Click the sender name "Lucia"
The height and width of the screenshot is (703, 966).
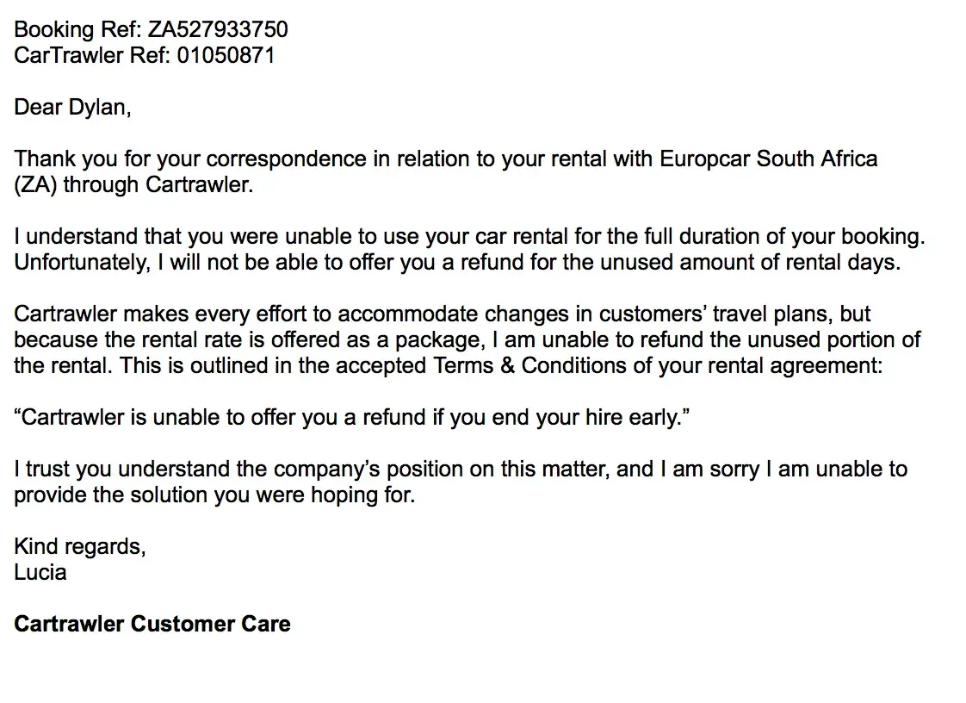point(40,572)
